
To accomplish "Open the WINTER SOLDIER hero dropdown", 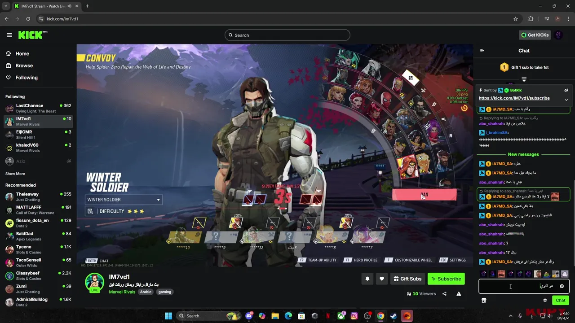I will 124,200.
